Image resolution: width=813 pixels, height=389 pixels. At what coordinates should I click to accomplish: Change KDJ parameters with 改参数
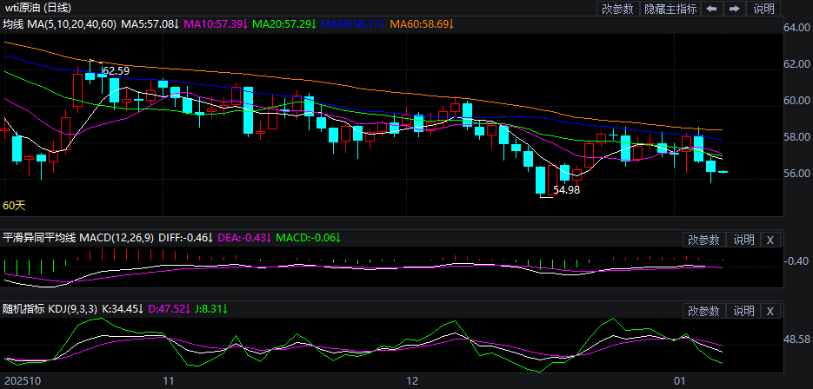(x=703, y=311)
